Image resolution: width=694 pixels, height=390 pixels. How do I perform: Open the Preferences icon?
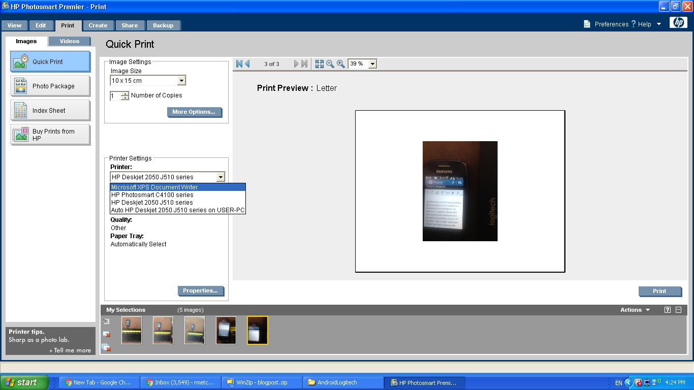click(x=587, y=24)
